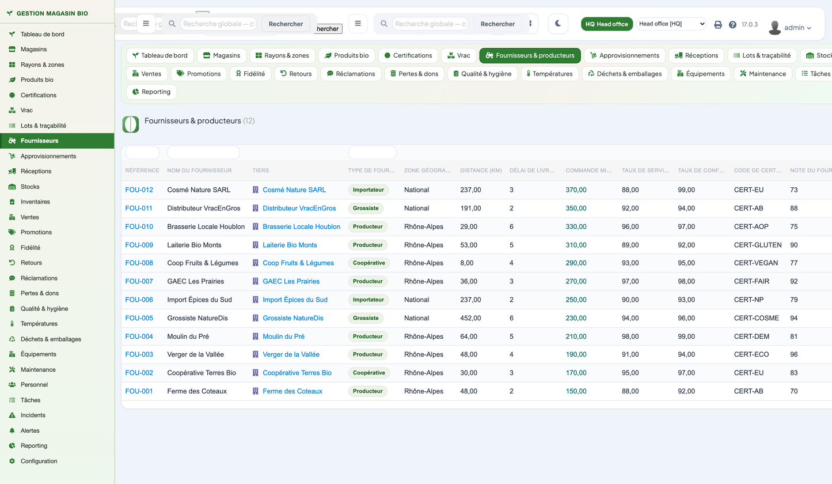The width and height of the screenshot is (832, 484).
Task: Click the GESTION MAGASIN BIO logo title
Action: point(52,13)
